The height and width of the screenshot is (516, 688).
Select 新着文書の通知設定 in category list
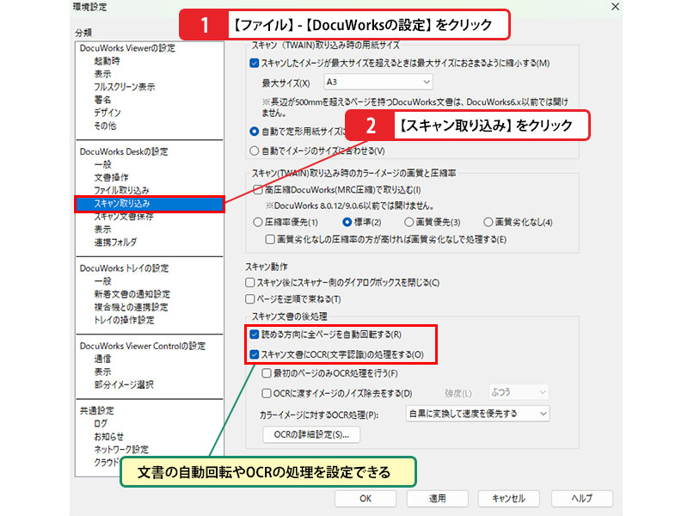tap(132, 294)
